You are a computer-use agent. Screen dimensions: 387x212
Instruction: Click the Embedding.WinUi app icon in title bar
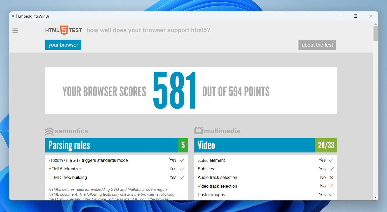pos(14,16)
